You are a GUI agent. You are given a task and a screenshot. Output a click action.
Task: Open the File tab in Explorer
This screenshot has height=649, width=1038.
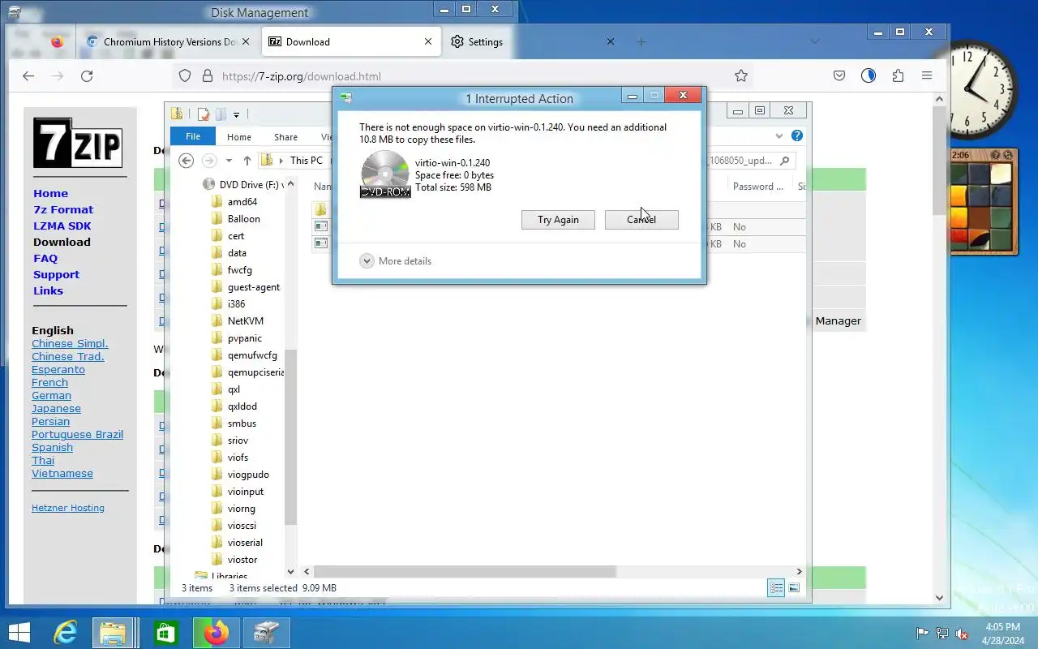(x=193, y=137)
